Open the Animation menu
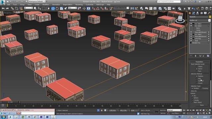Viewport: 212px width, 119px height. [x=56, y=5]
